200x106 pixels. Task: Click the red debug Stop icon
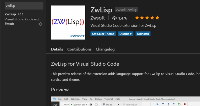click(184, 104)
